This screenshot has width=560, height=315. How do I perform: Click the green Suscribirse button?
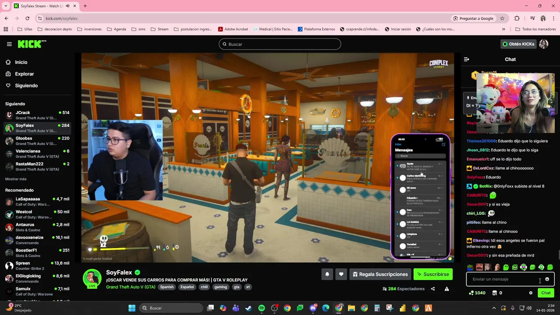433,274
